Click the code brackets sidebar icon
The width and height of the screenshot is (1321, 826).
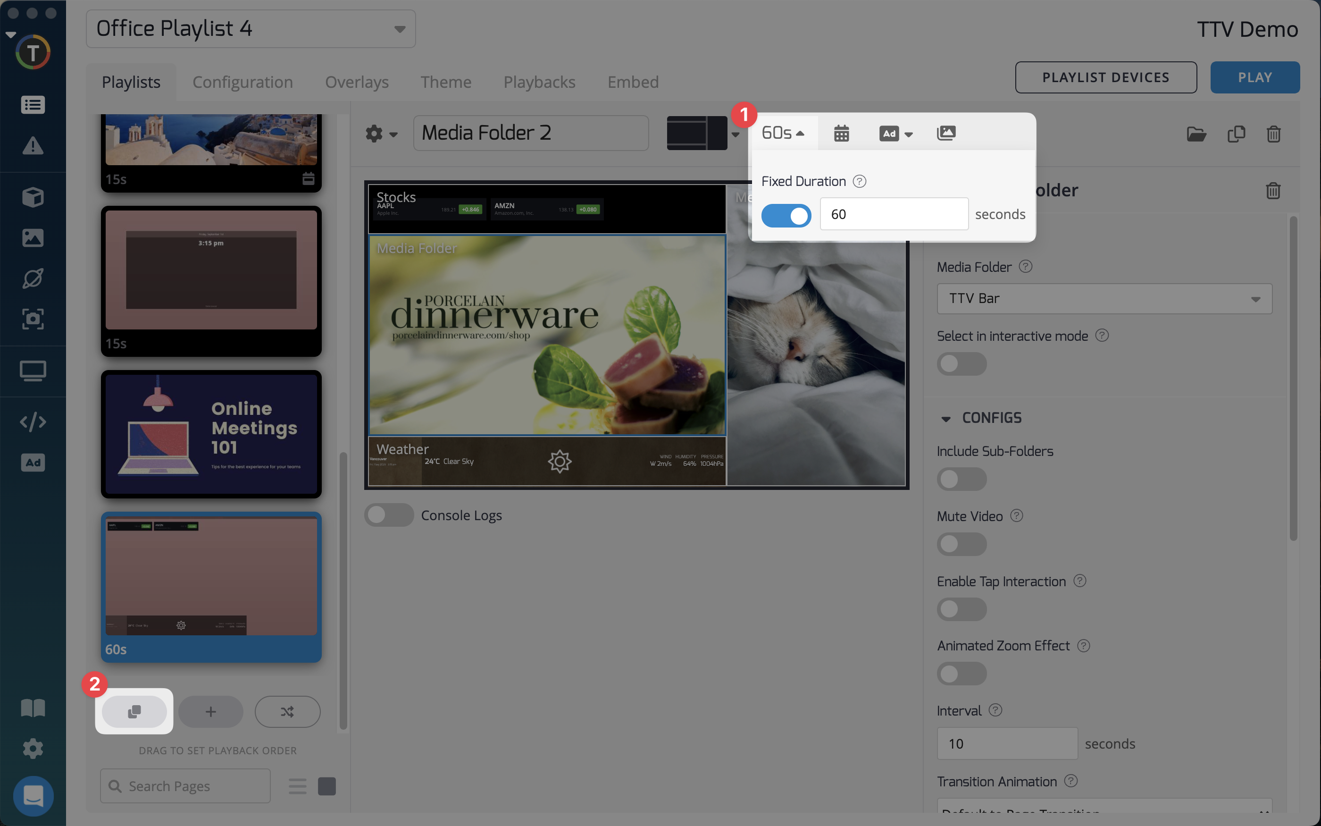pyautogui.click(x=33, y=422)
